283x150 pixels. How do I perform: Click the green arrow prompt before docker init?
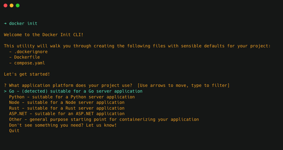pyautogui.click(x=5, y=23)
